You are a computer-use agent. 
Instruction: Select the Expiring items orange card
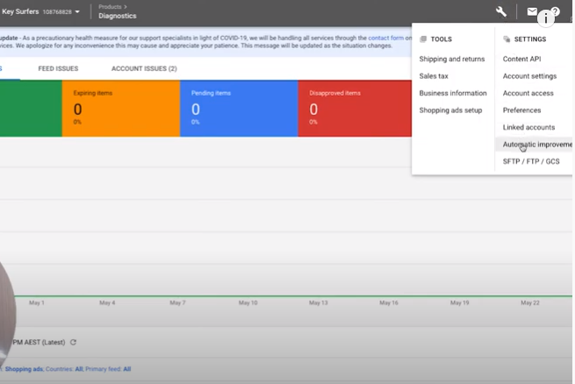pos(121,109)
